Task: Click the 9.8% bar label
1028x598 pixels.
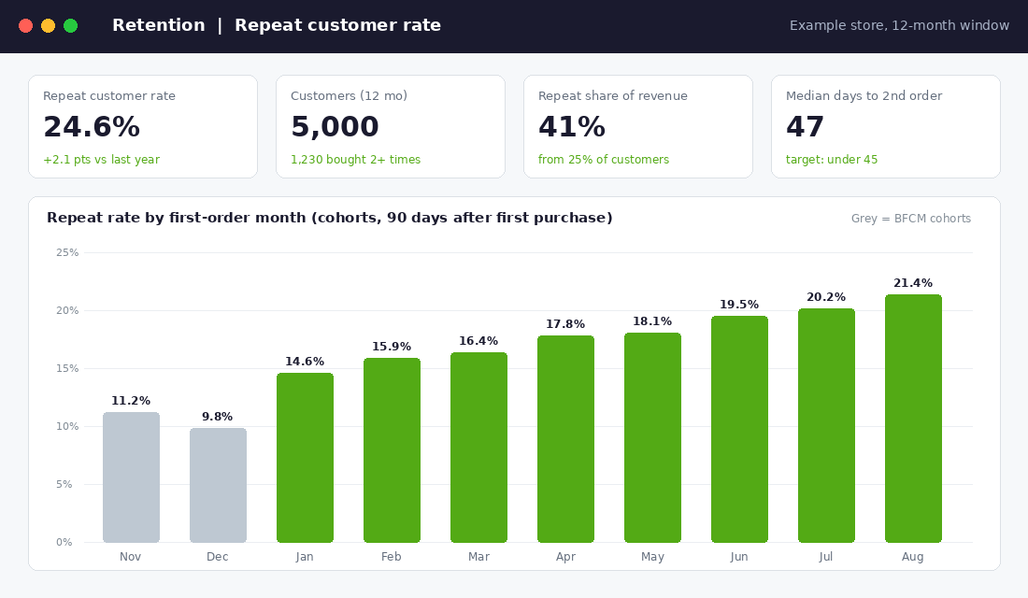Action: (218, 417)
